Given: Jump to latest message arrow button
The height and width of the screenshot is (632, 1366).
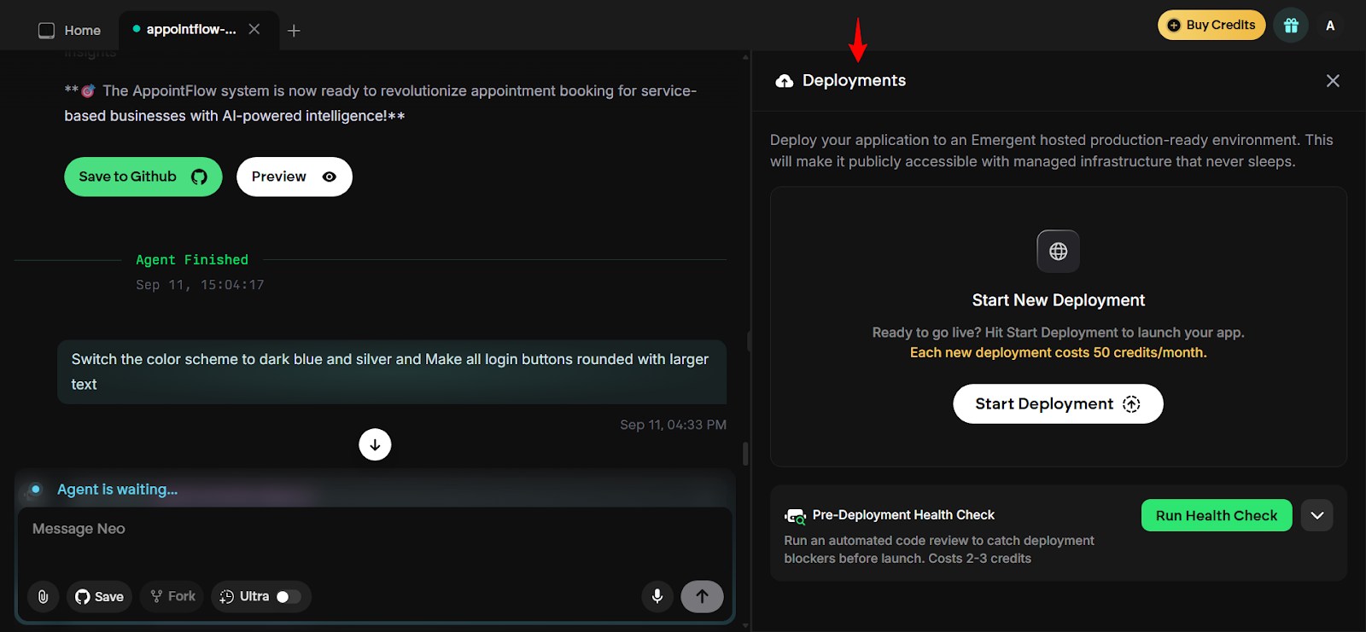Looking at the screenshot, I should point(375,444).
